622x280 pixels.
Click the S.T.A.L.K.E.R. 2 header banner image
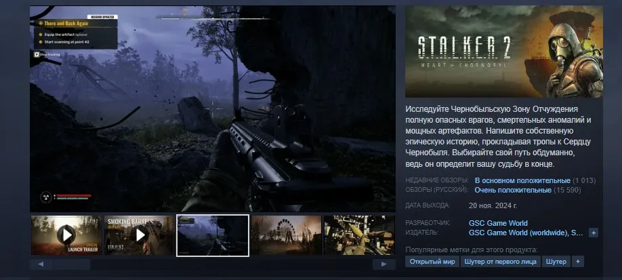504,52
